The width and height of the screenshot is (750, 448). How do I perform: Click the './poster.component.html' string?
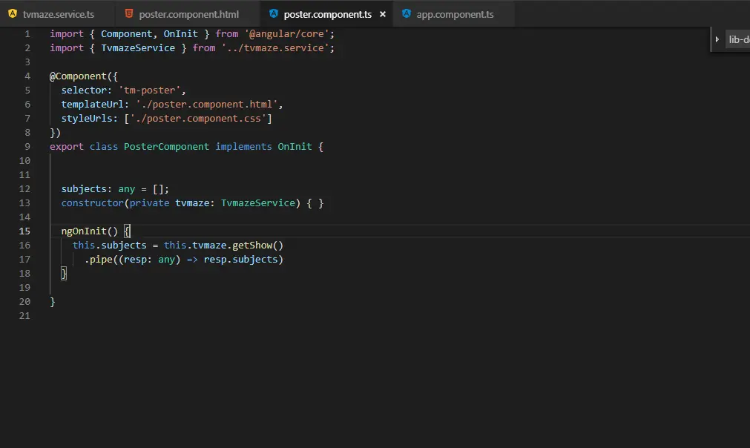point(207,105)
